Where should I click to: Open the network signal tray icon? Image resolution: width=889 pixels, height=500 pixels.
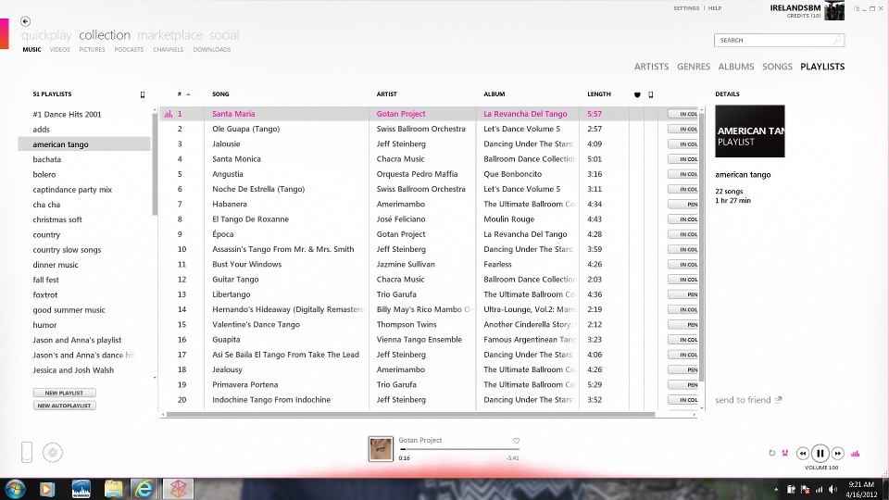click(x=819, y=489)
